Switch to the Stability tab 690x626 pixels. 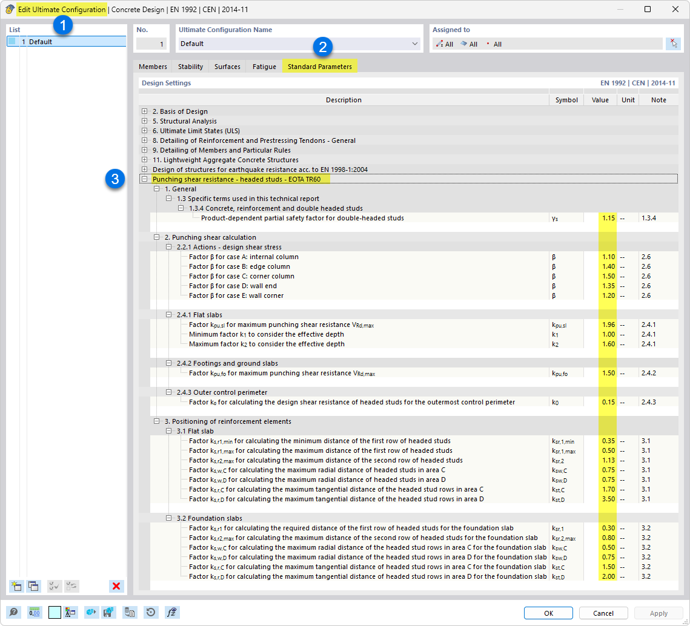pyautogui.click(x=191, y=67)
